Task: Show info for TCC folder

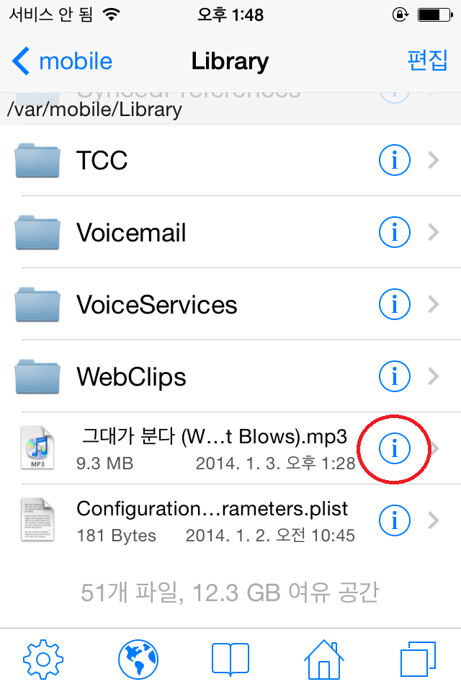Action: coord(395,160)
